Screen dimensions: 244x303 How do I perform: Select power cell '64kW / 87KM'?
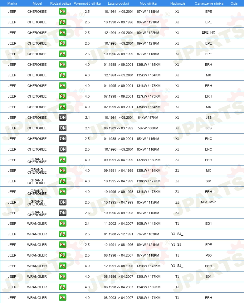point(148,118)
